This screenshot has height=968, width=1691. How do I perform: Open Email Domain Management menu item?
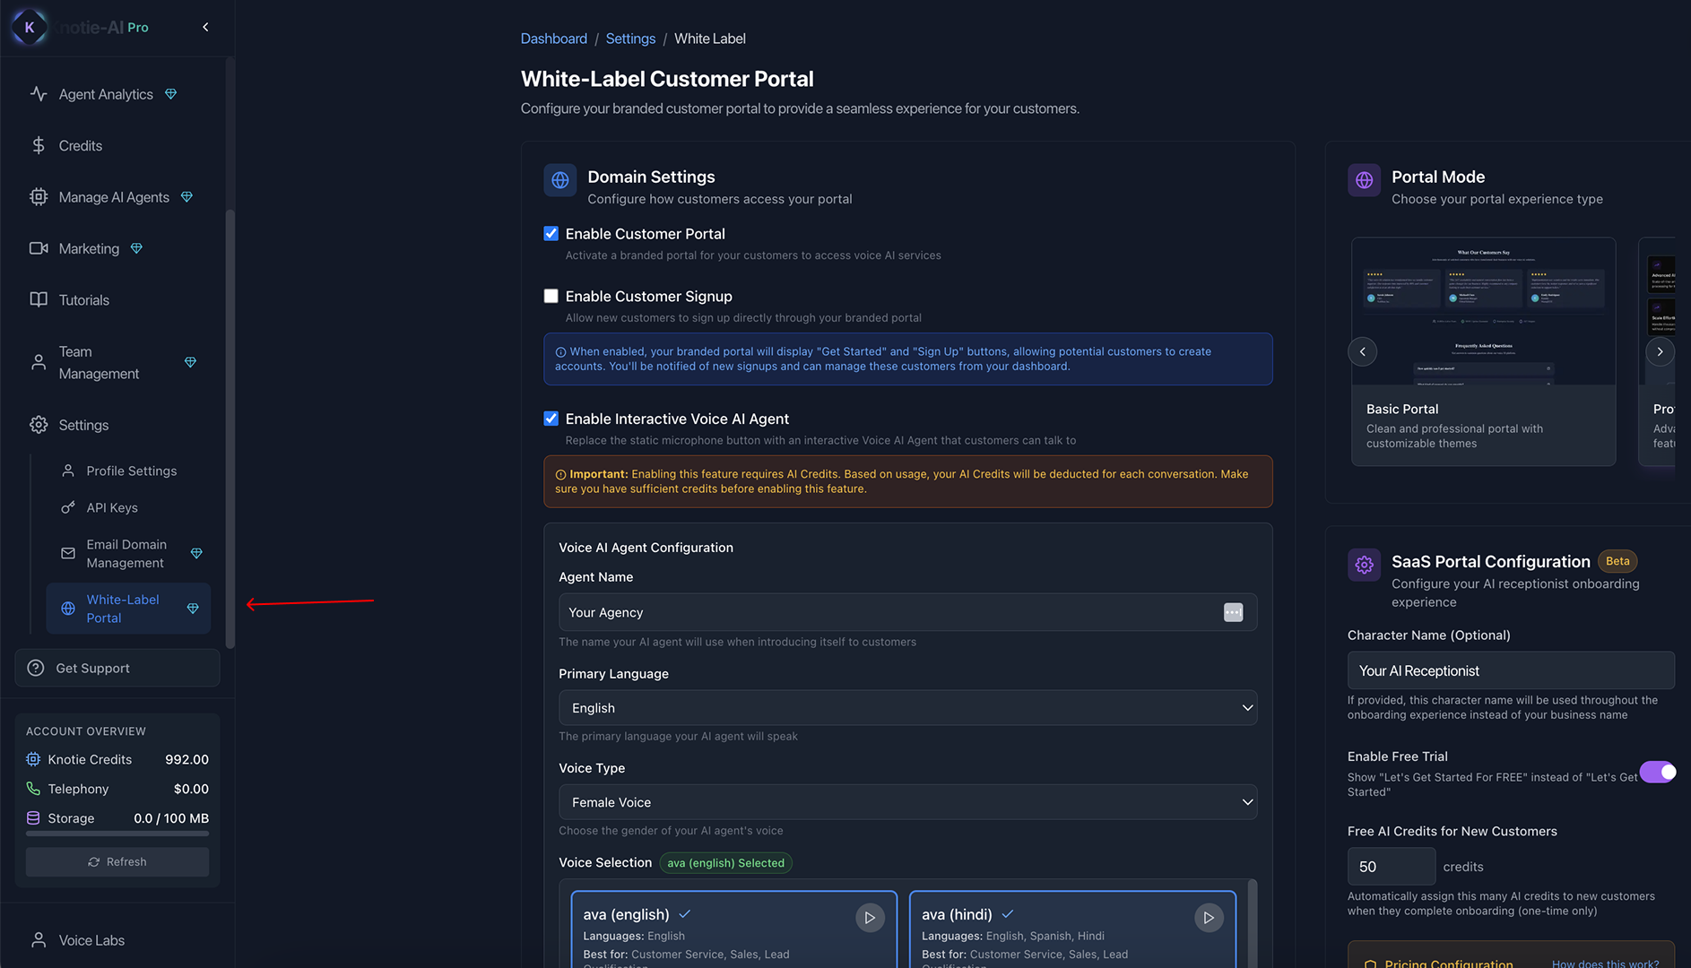coord(126,553)
